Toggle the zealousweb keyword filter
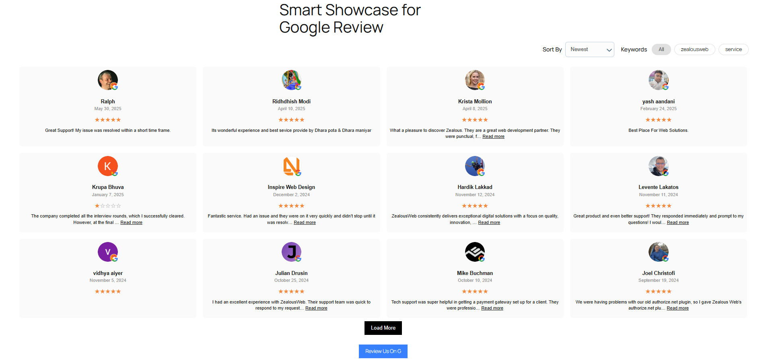 coord(694,49)
